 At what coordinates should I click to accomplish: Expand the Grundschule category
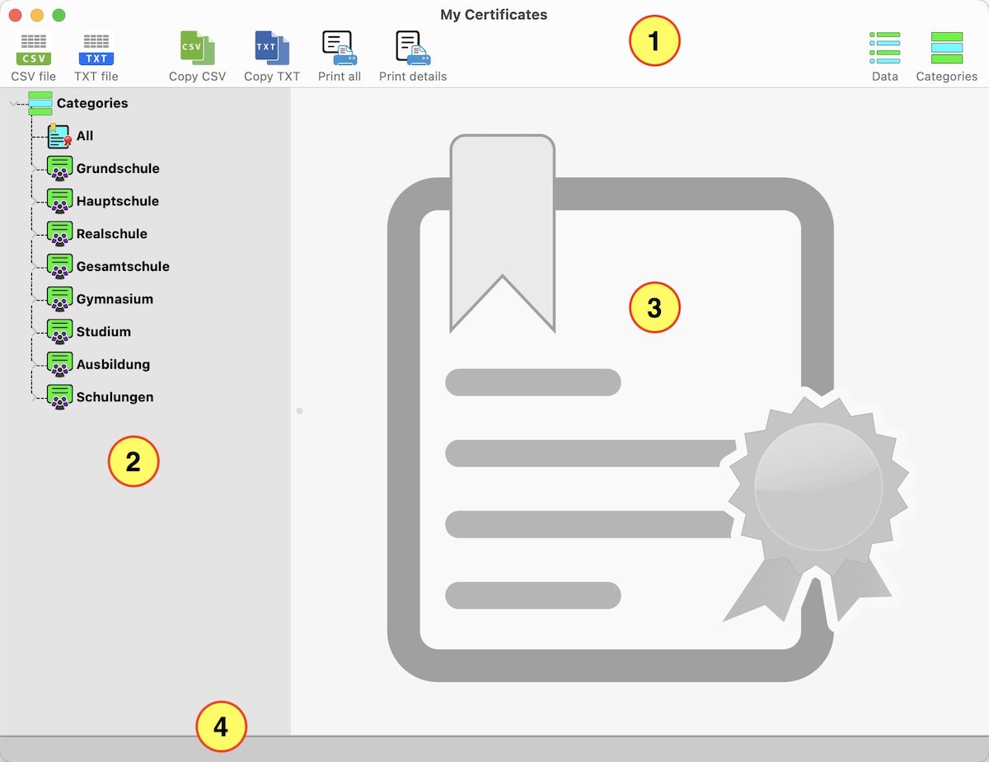(34, 169)
